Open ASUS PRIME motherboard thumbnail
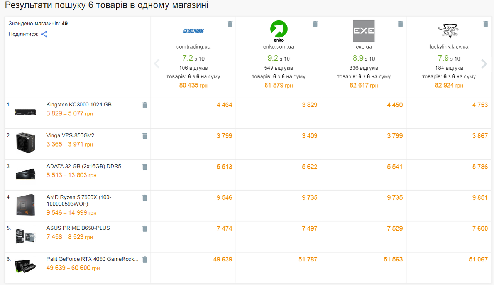Screen dimensions: 494x285 pyautogui.click(x=26, y=236)
